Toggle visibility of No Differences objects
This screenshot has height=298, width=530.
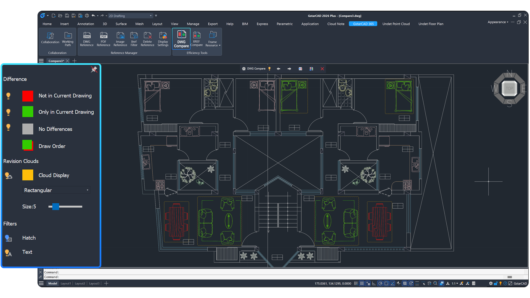tap(8, 127)
